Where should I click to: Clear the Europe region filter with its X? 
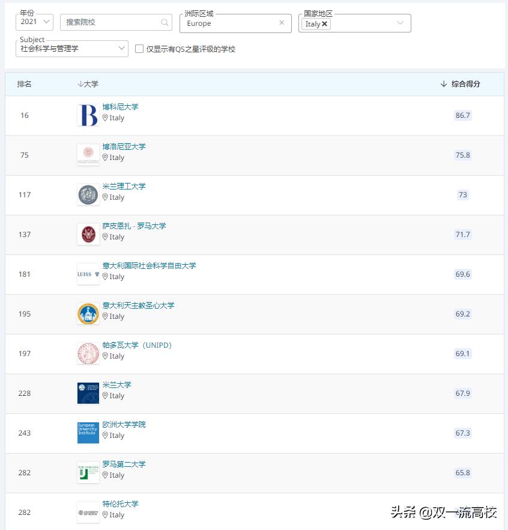point(281,23)
